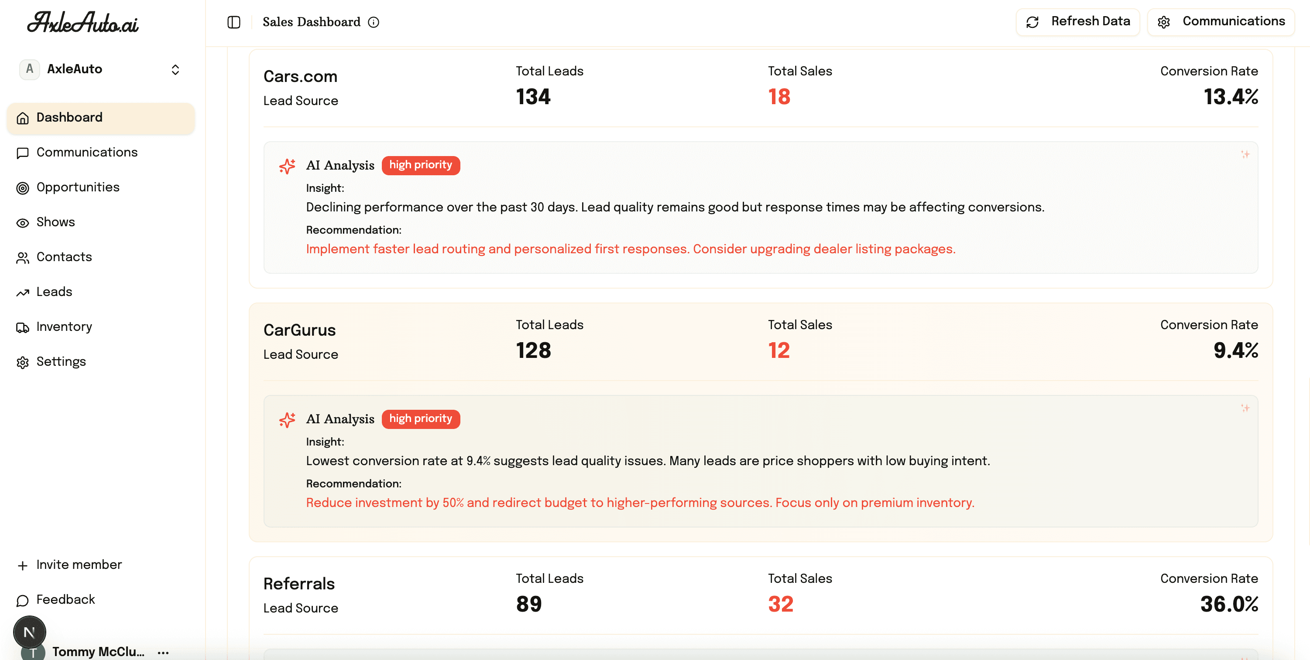Image resolution: width=1310 pixels, height=660 pixels.
Task: Select the Opportunities sidebar icon
Action: tap(22, 188)
